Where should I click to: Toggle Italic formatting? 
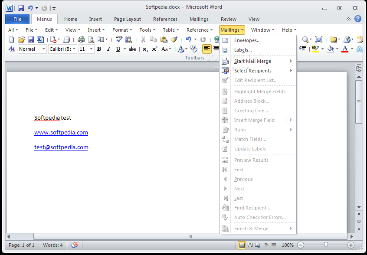click(x=108, y=49)
